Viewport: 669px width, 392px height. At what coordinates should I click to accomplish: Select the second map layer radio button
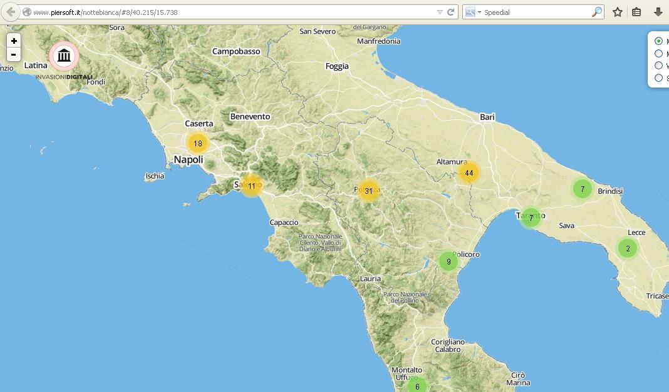pos(658,54)
